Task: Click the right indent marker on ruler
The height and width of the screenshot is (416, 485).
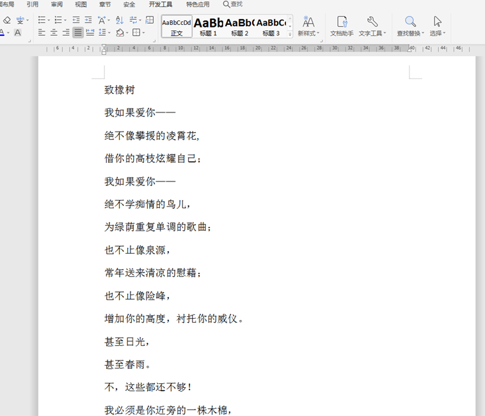Action: (x=409, y=49)
